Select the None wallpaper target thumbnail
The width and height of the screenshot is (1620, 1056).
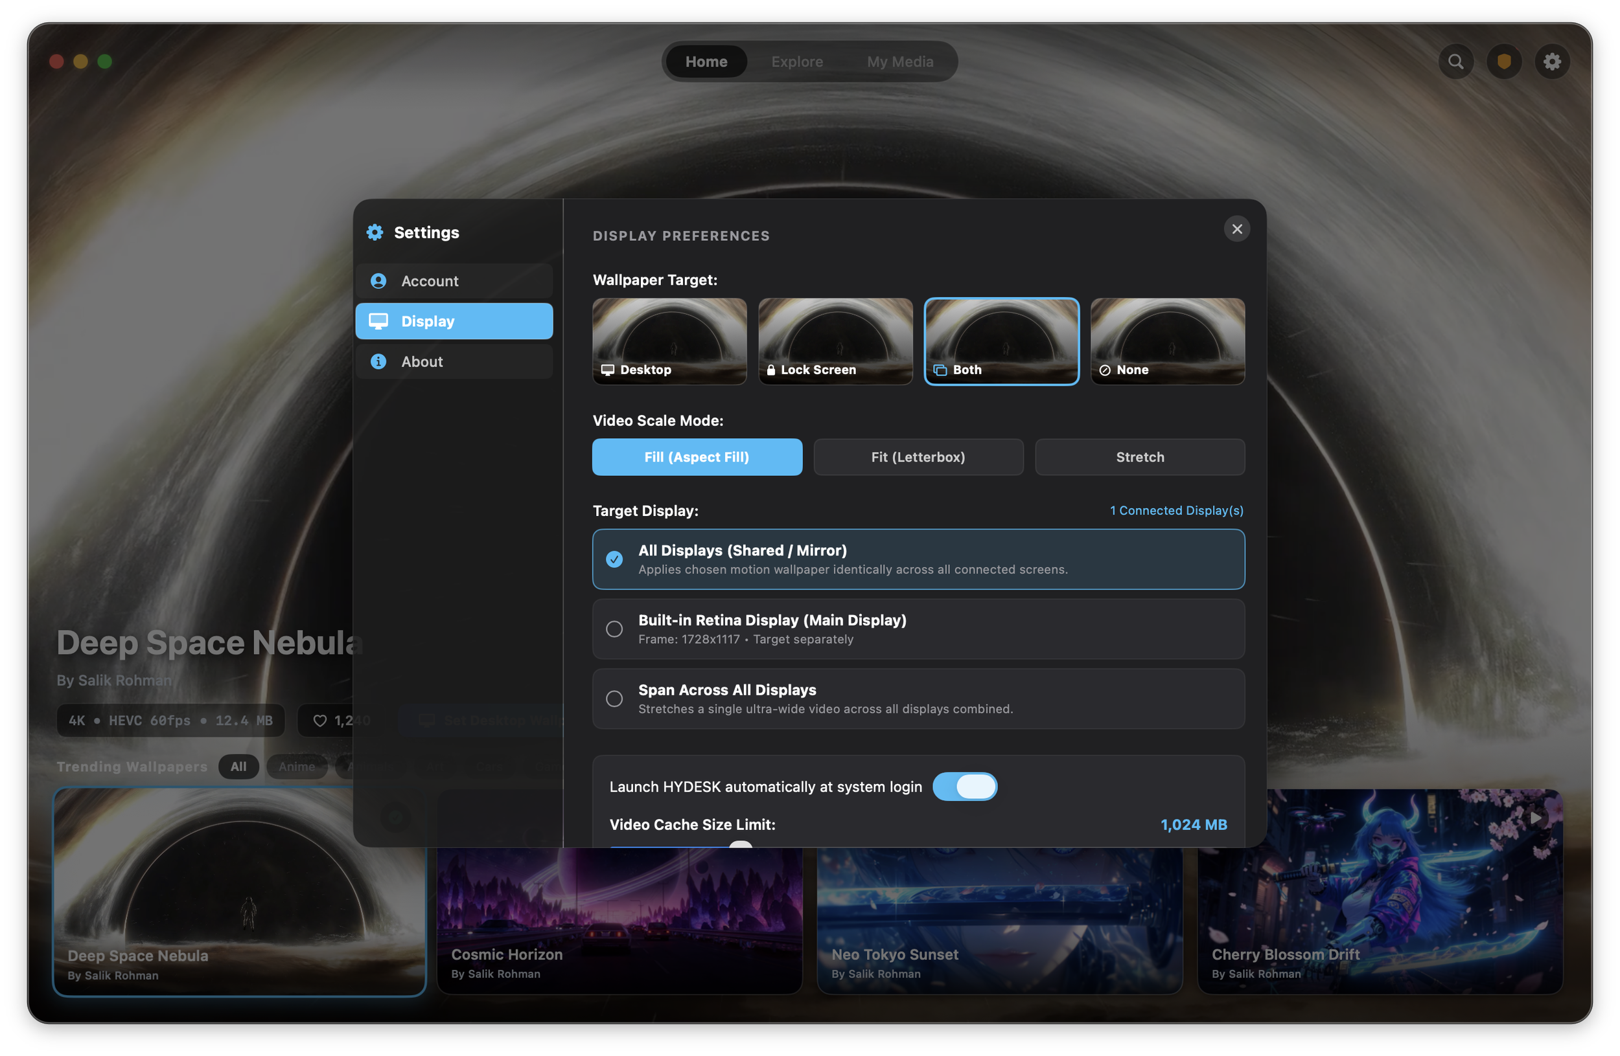tap(1167, 341)
